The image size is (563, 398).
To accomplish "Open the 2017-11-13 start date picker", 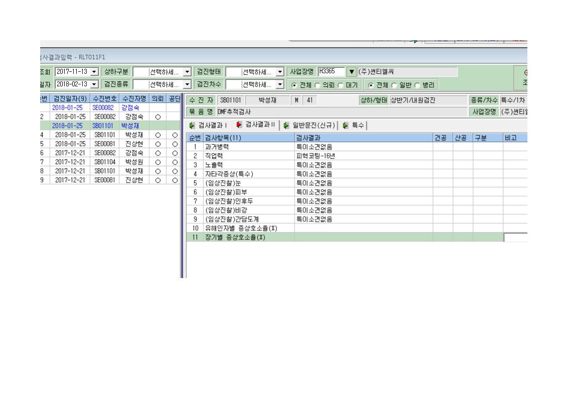I will click(x=94, y=72).
